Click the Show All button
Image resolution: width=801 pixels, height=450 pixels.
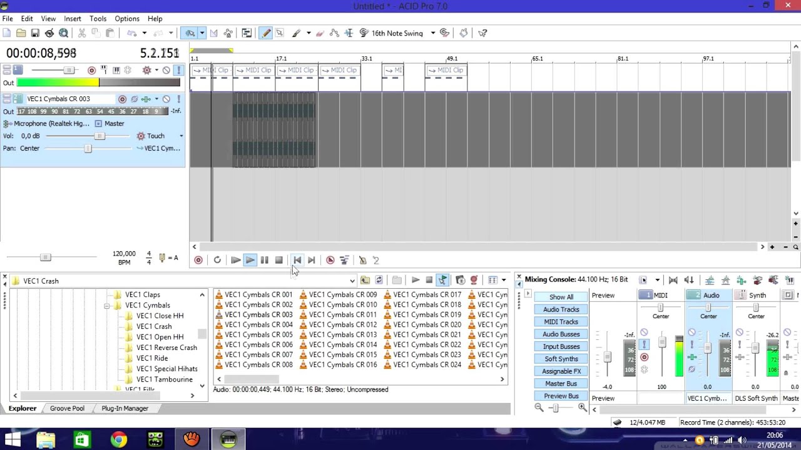click(x=561, y=297)
